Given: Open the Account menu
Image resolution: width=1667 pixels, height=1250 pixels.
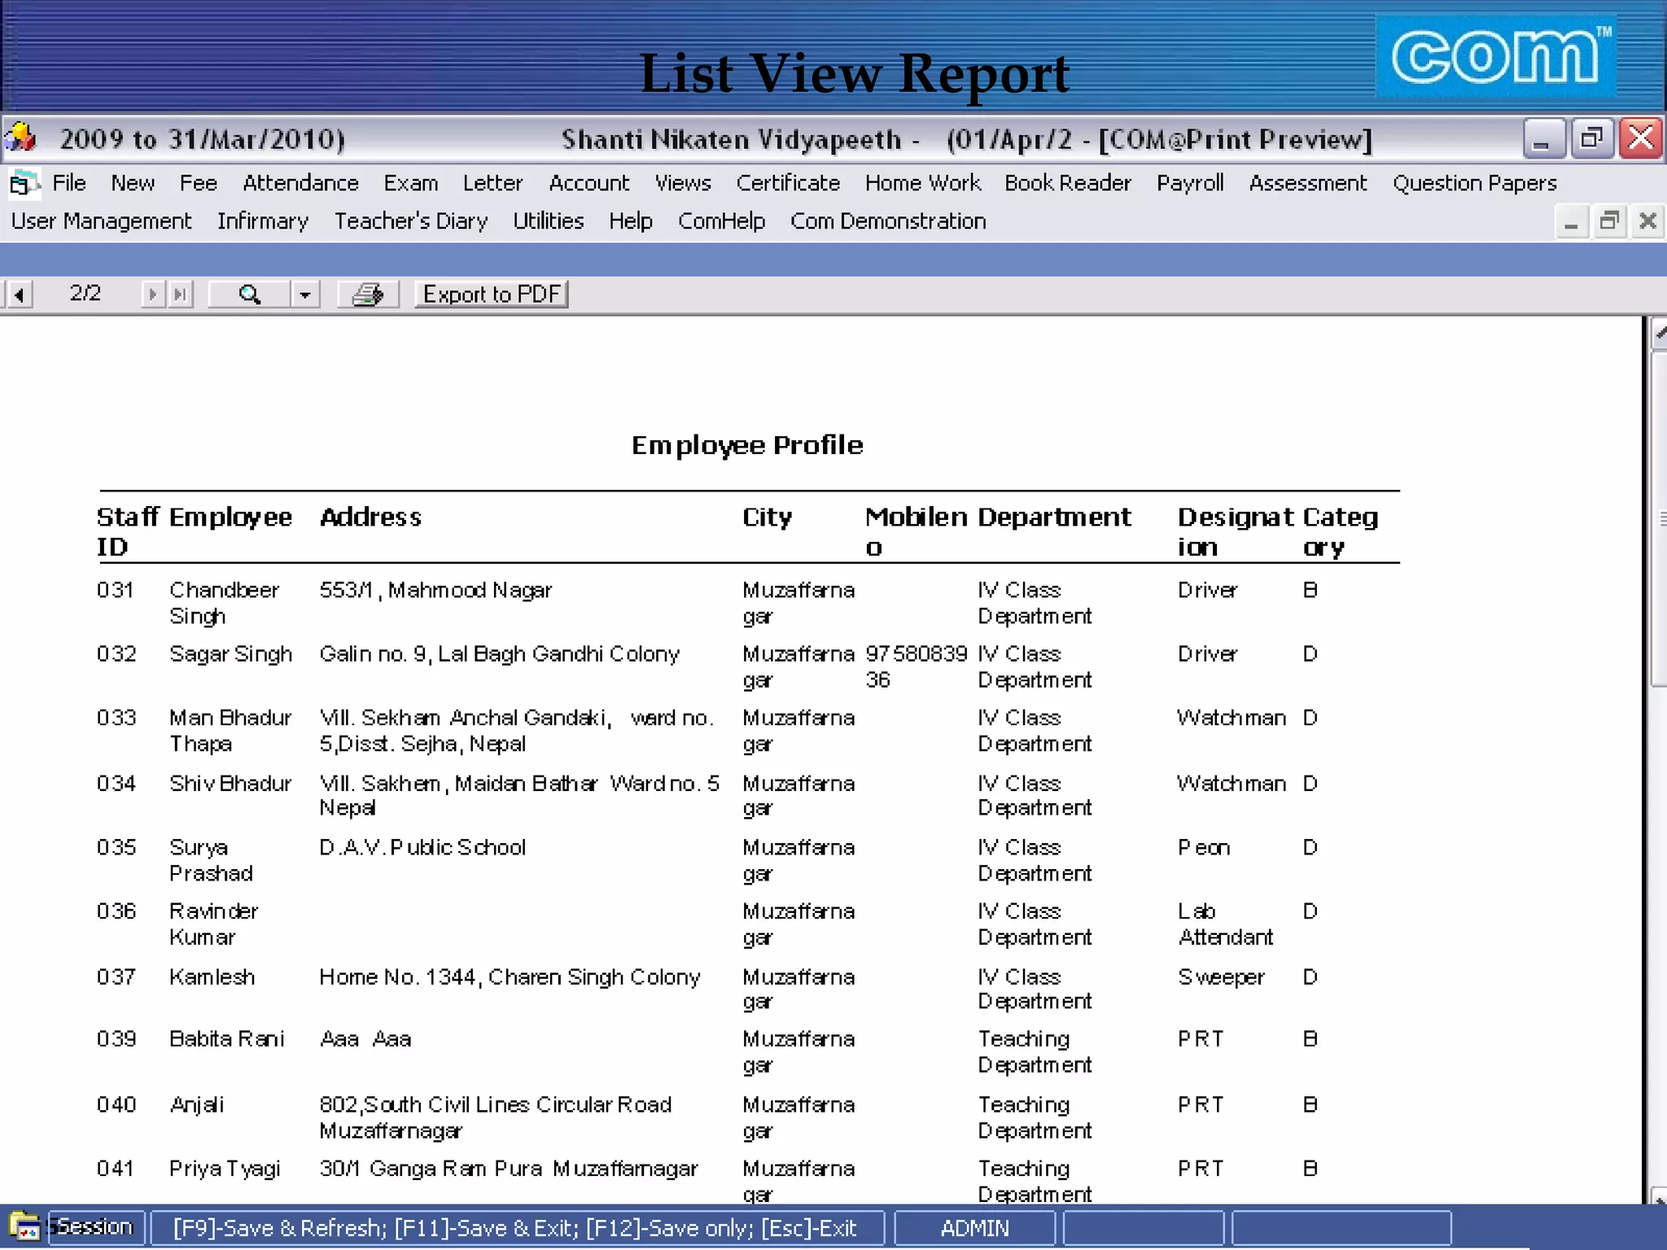Looking at the screenshot, I should (589, 183).
